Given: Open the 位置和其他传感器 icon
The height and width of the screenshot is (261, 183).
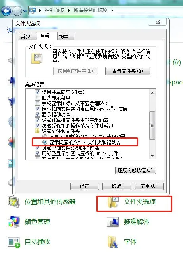Looking at the screenshot, I should (x=14, y=202).
